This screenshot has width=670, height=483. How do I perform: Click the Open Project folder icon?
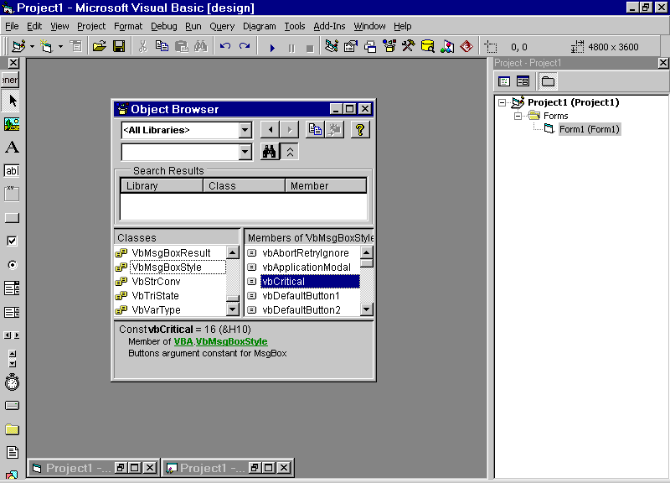click(99, 46)
